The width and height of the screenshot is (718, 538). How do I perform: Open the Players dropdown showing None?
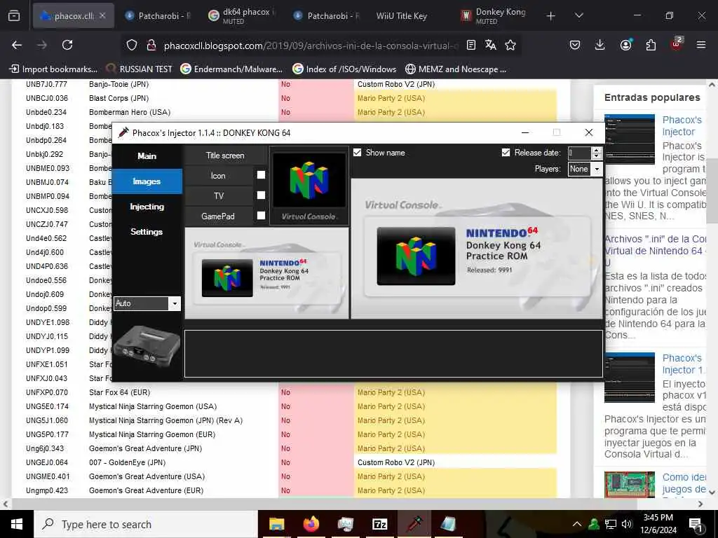coord(584,169)
